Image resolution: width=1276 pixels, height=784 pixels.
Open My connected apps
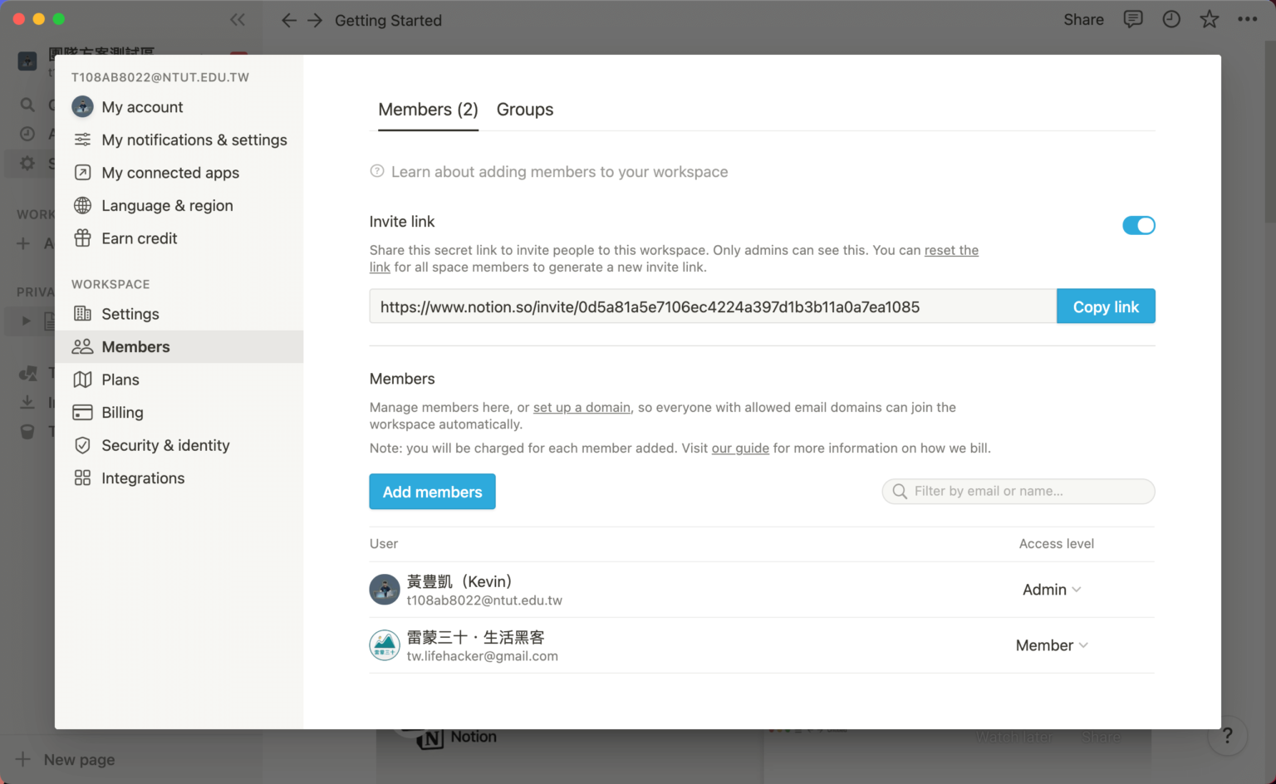(x=81, y=173)
